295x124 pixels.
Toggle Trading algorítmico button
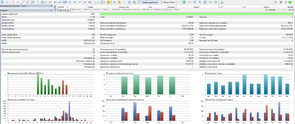click(148, 2)
